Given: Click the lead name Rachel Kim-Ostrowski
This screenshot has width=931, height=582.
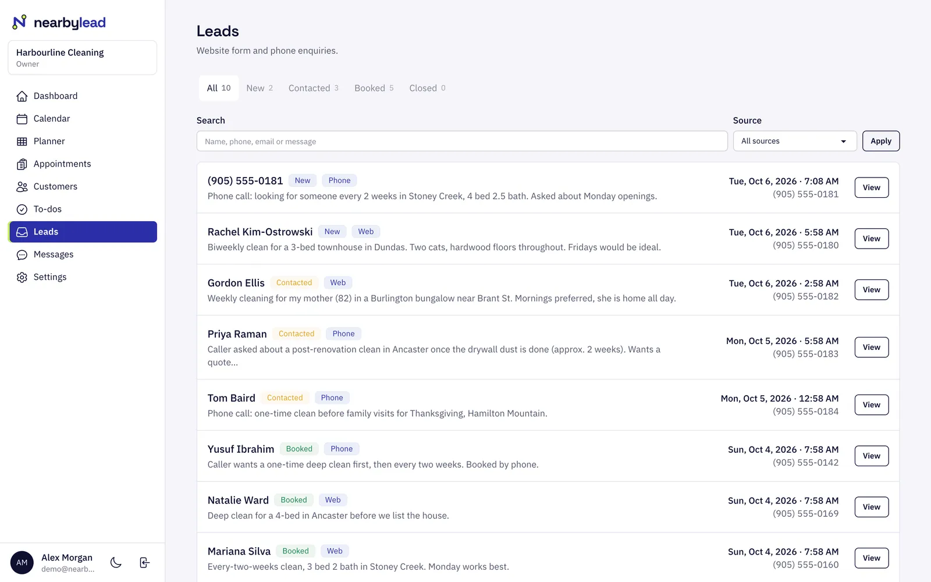Looking at the screenshot, I should 260,232.
